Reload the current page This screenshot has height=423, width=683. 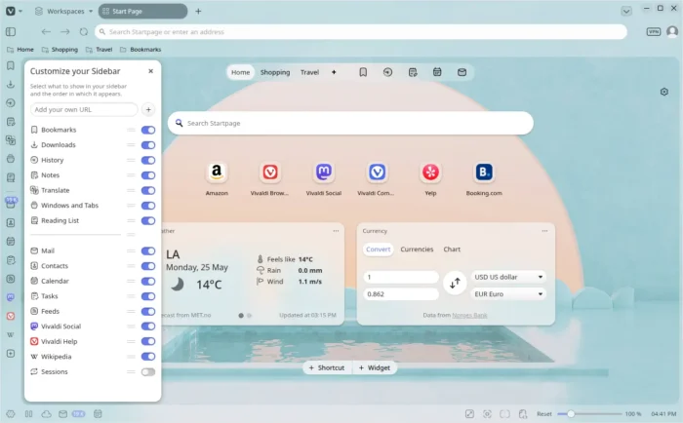pos(84,32)
